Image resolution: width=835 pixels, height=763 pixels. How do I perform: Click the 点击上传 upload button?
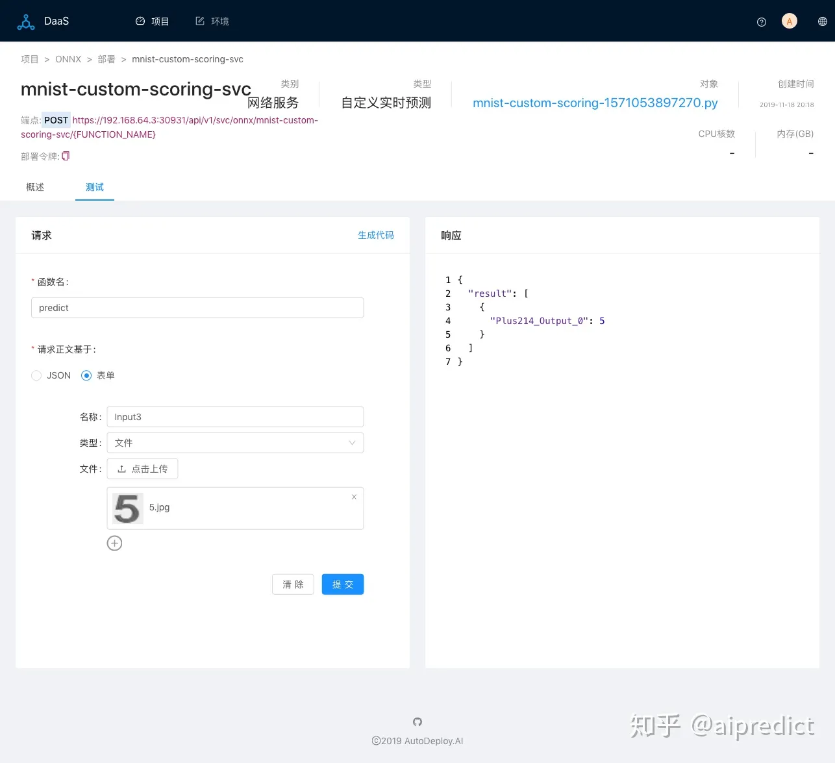point(142,469)
